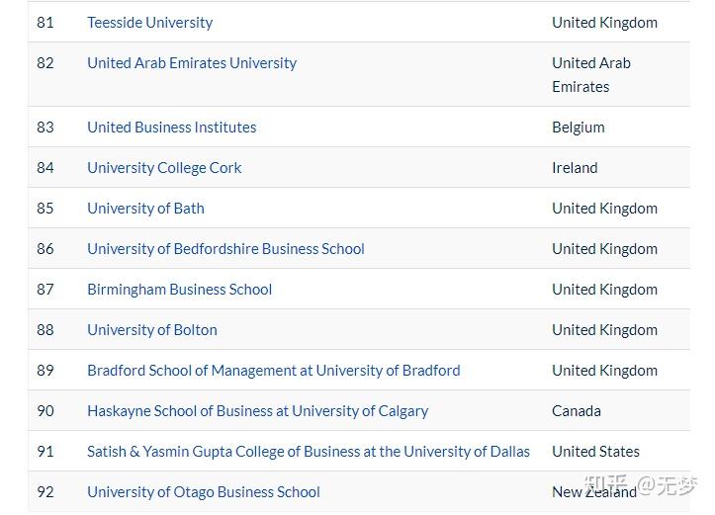Open Satish & Yasmin Gupta College link
This screenshot has width=715, height=515.
click(x=309, y=452)
